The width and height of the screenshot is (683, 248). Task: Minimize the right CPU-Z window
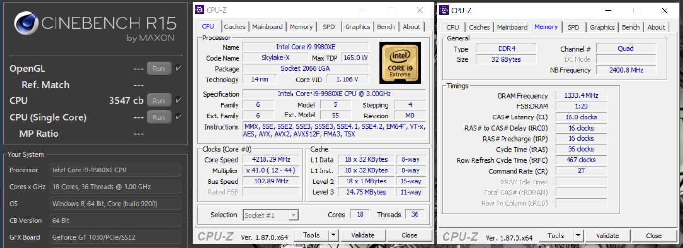point(609,11)
